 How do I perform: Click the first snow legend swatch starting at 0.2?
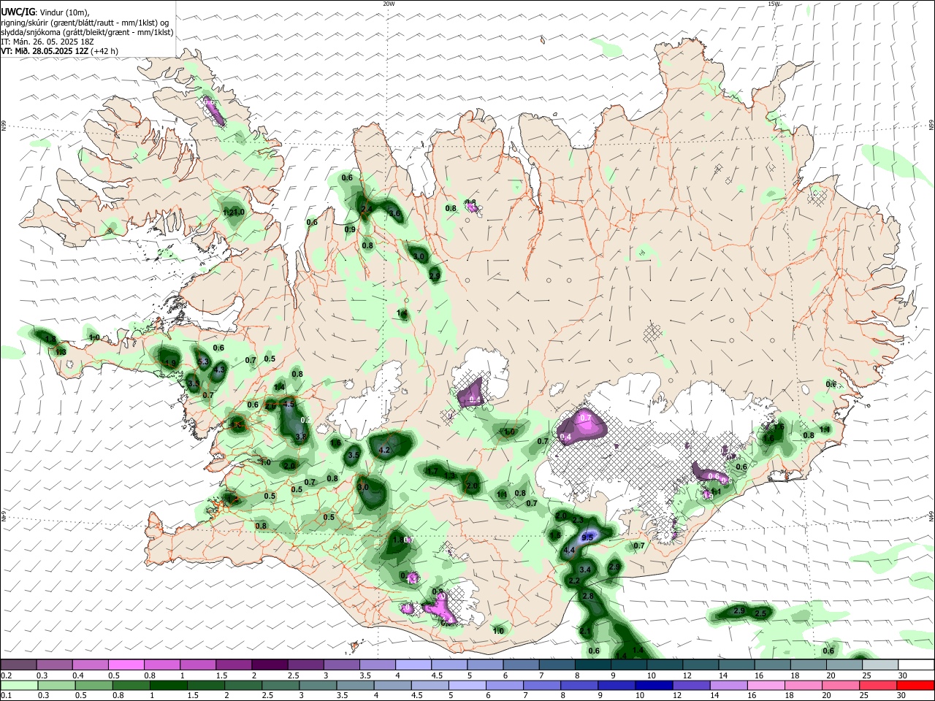[19, 664]
